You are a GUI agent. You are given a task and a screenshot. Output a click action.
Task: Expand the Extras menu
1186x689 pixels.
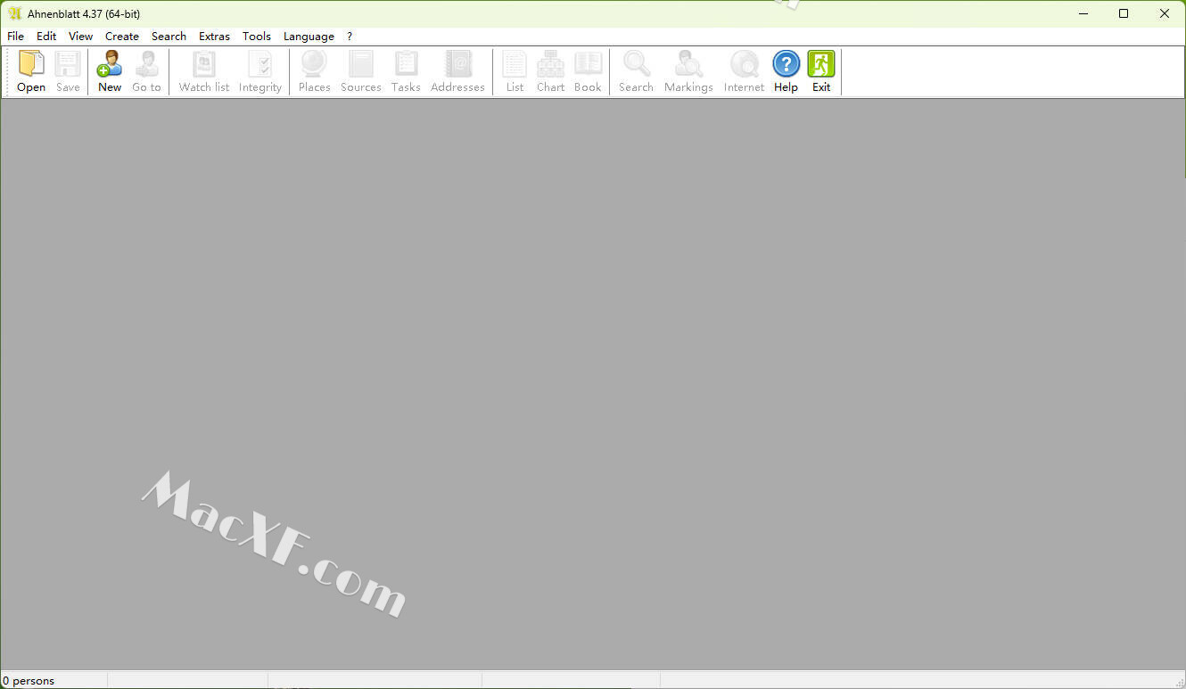pyautogui.click(x=214, y=37)
